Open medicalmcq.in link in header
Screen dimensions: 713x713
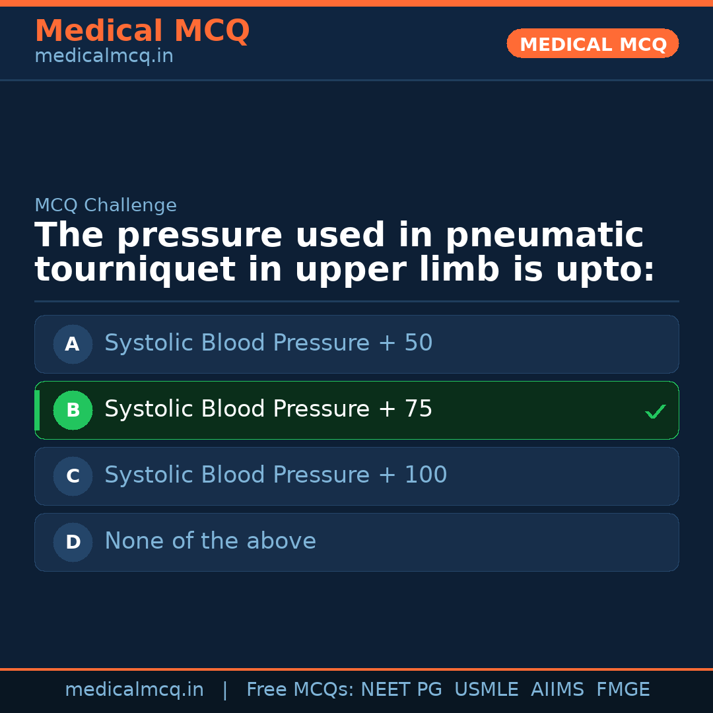pyautogui.click(x=104, y=57)
